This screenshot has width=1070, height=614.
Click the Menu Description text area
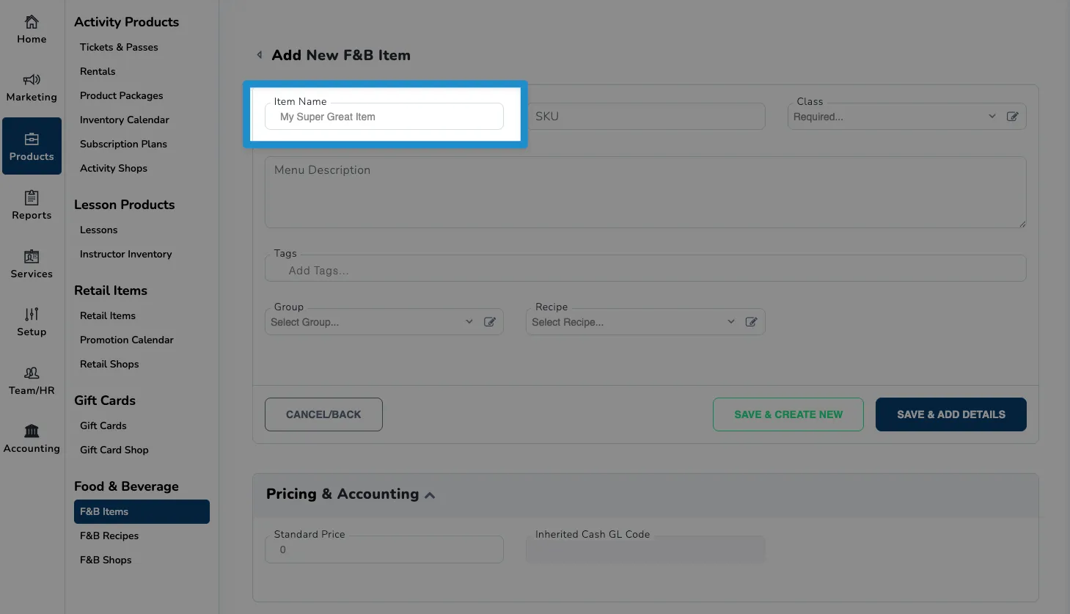[645, 192]
